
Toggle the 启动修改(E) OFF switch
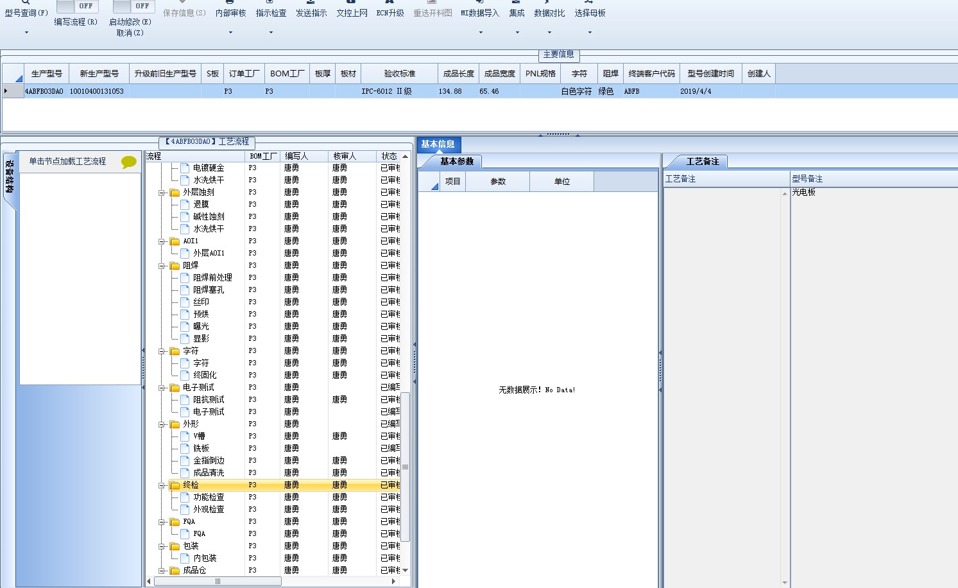coord(133,6)
